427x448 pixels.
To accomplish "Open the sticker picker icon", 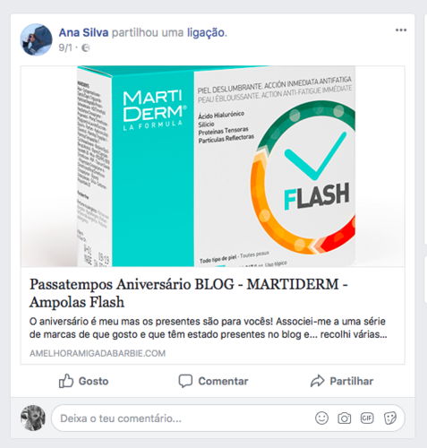I will [389, 418].
